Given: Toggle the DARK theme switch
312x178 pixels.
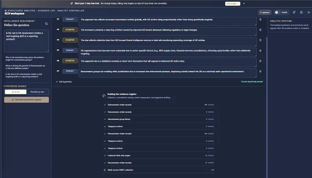Looking at the screenshot, I should click(x=281, y=12).
